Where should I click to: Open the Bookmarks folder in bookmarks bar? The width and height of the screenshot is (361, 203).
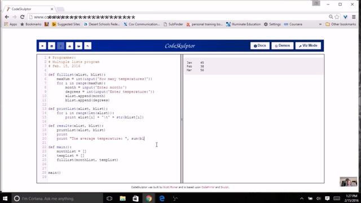31,24
